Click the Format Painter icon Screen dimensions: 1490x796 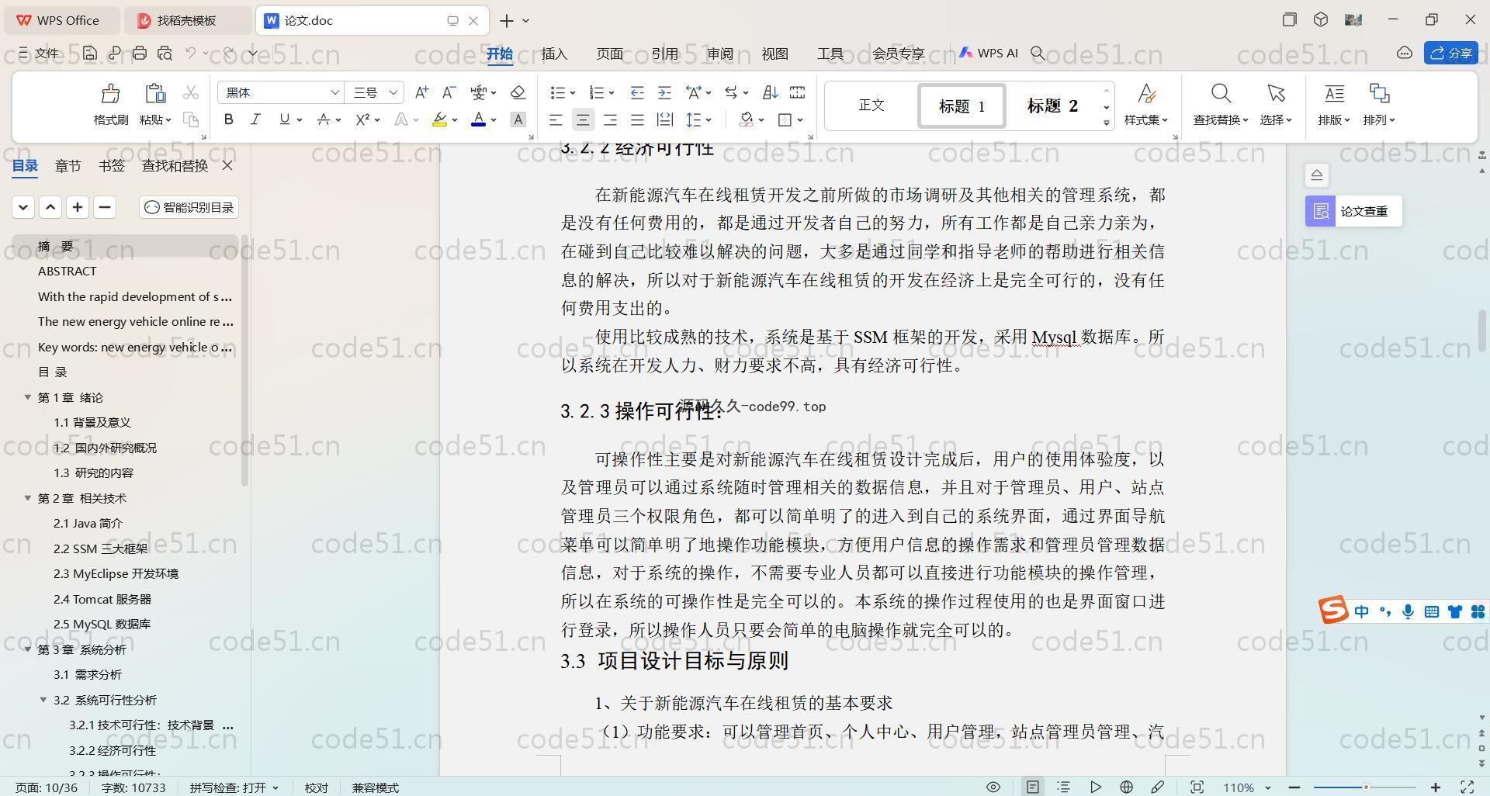point(110,94)
